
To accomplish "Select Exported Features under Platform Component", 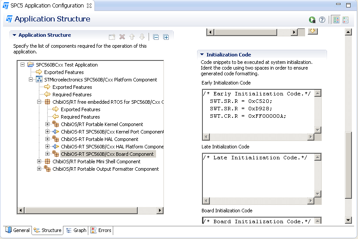I will 72,87.
